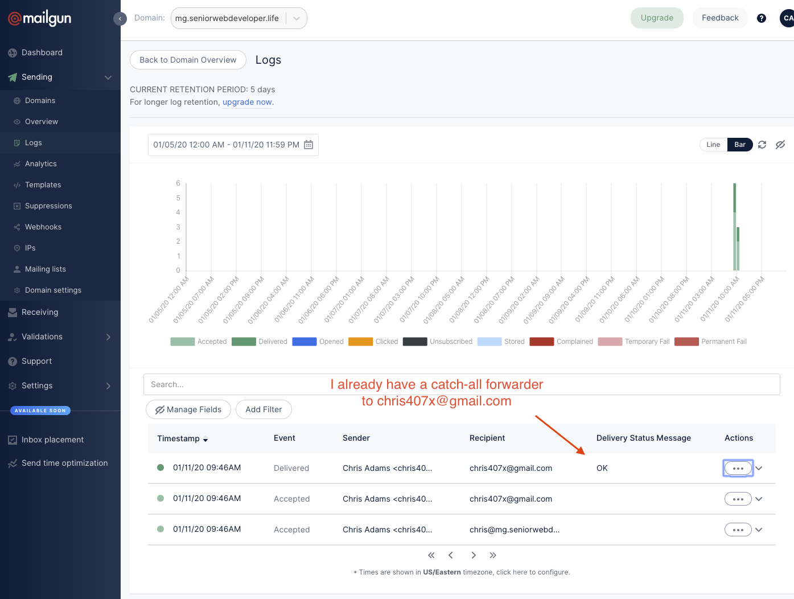
Task: Expand the Delivered log row details
Action: click(759, 468)
